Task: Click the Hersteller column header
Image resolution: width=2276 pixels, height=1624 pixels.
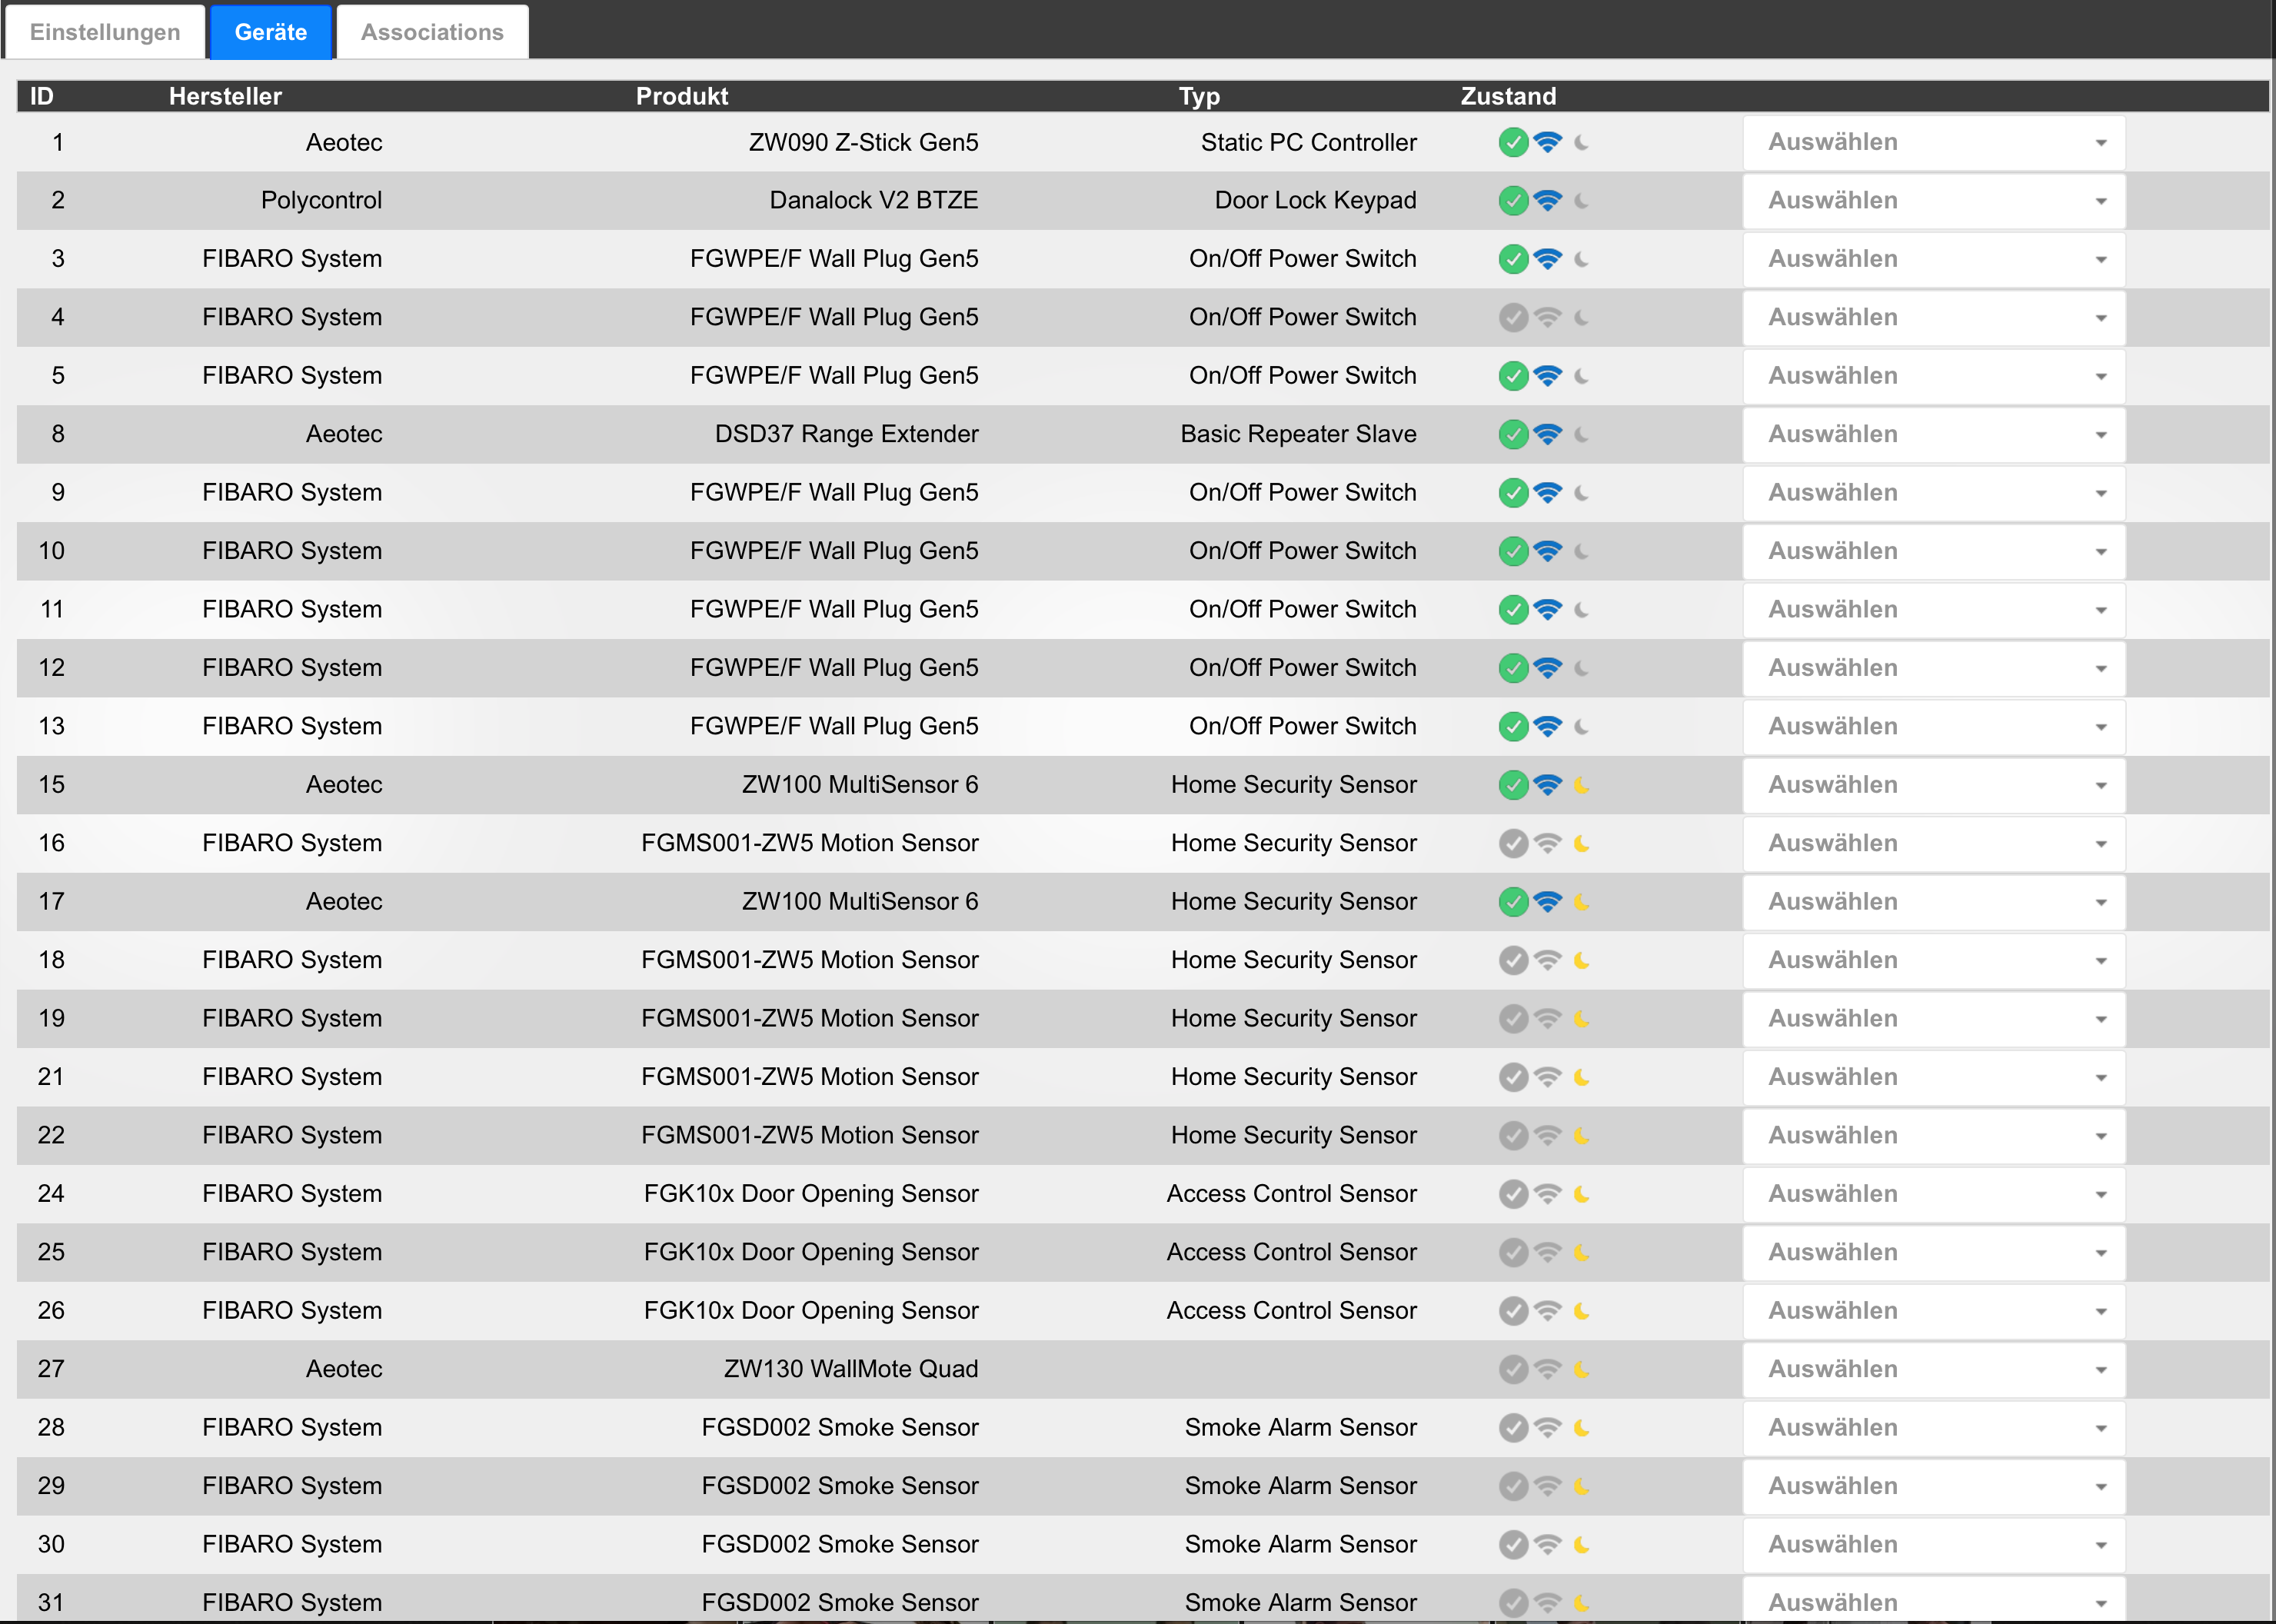Action: coord(225,96)
